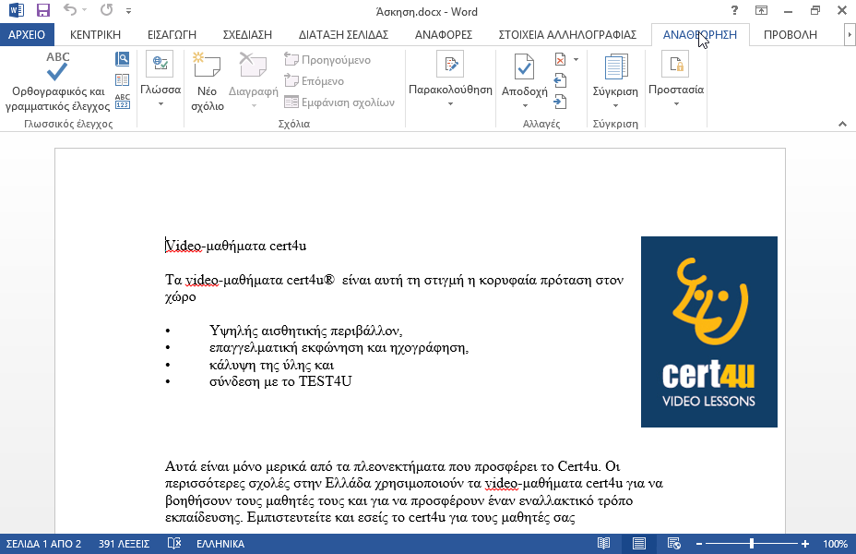The height and width of the screenshot is (554, 856).
Task: Select the cert4u video lessons image
Action: pyautogui.click(x=708, y=331)
